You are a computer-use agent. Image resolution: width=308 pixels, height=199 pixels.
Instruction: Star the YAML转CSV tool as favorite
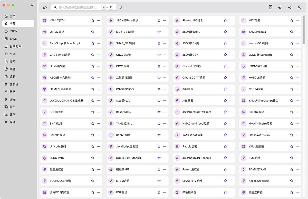[x=93, y=20]
